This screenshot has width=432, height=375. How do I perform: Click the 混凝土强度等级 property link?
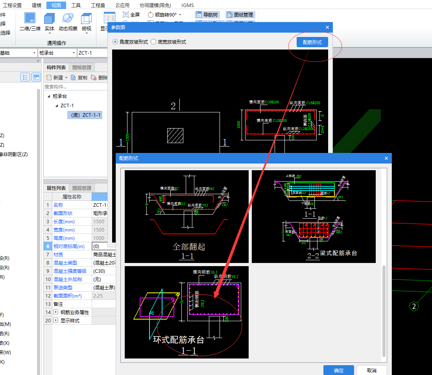70,271
